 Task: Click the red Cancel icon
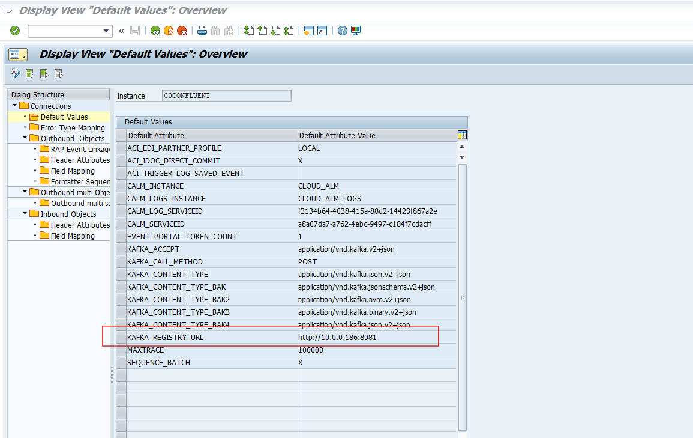pyautogui.click(x=182, y=31)
